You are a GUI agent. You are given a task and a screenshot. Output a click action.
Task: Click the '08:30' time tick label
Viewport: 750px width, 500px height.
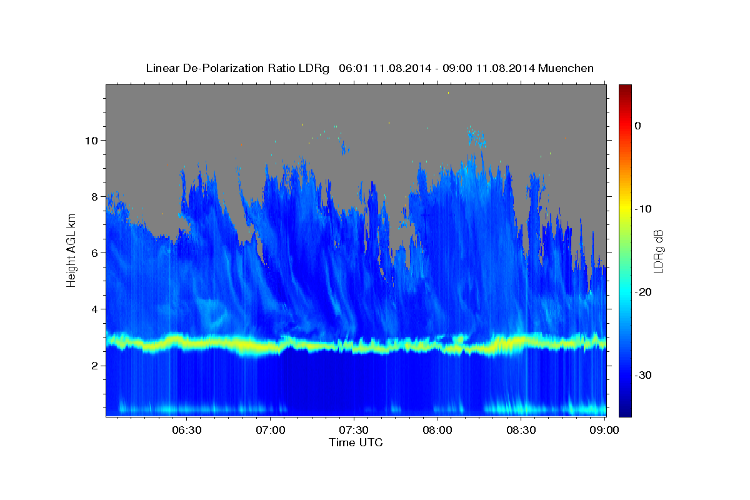521,430
